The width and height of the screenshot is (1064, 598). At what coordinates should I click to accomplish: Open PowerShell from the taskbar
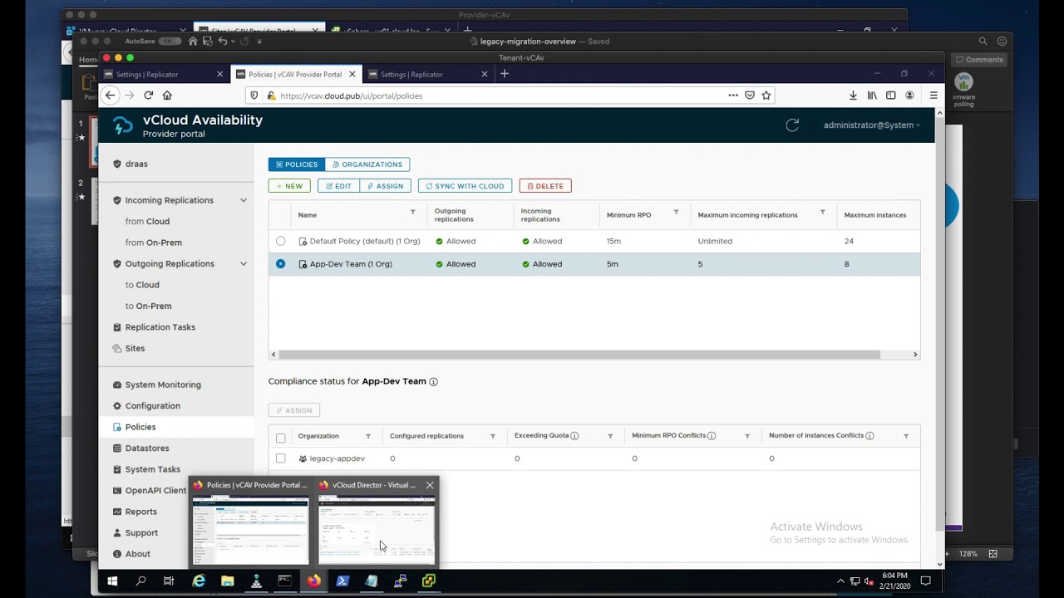[342, 581]
